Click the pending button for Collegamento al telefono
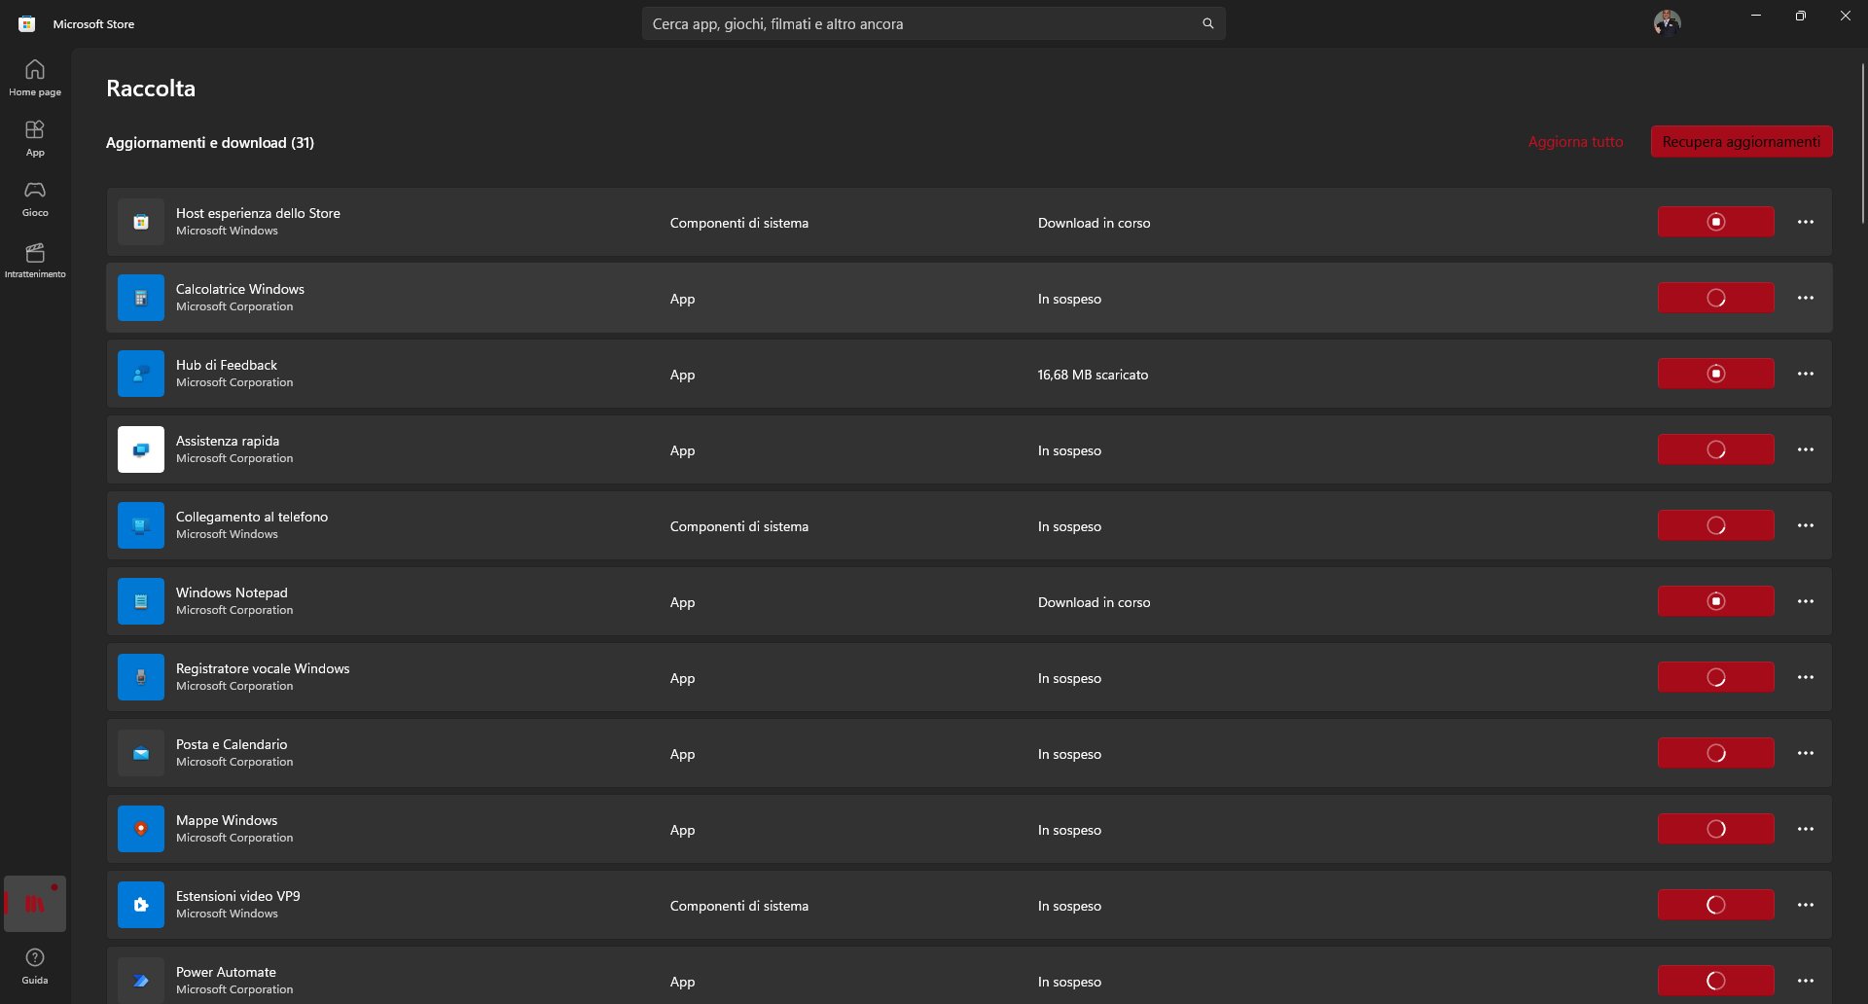The image size is (1868, 1004). click(x=1715, y=525)
